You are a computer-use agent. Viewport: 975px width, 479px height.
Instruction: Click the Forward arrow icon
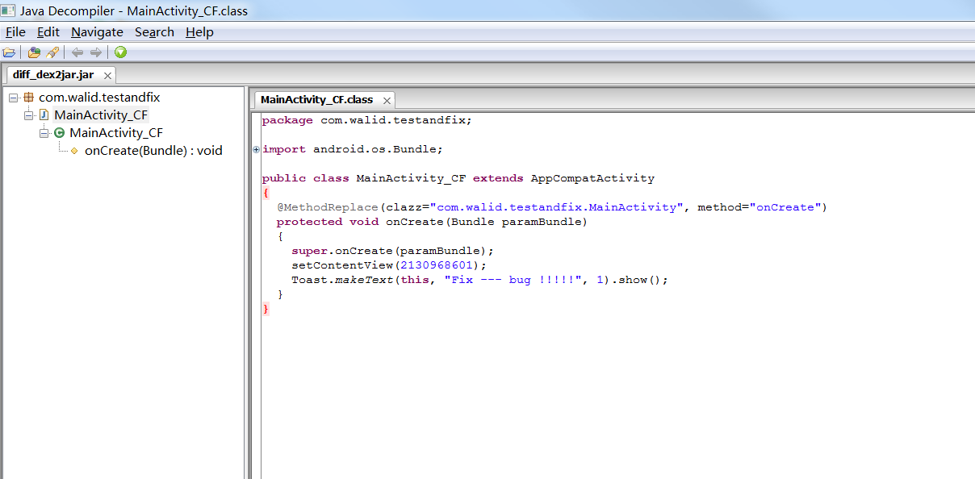(x=95, y=52)
